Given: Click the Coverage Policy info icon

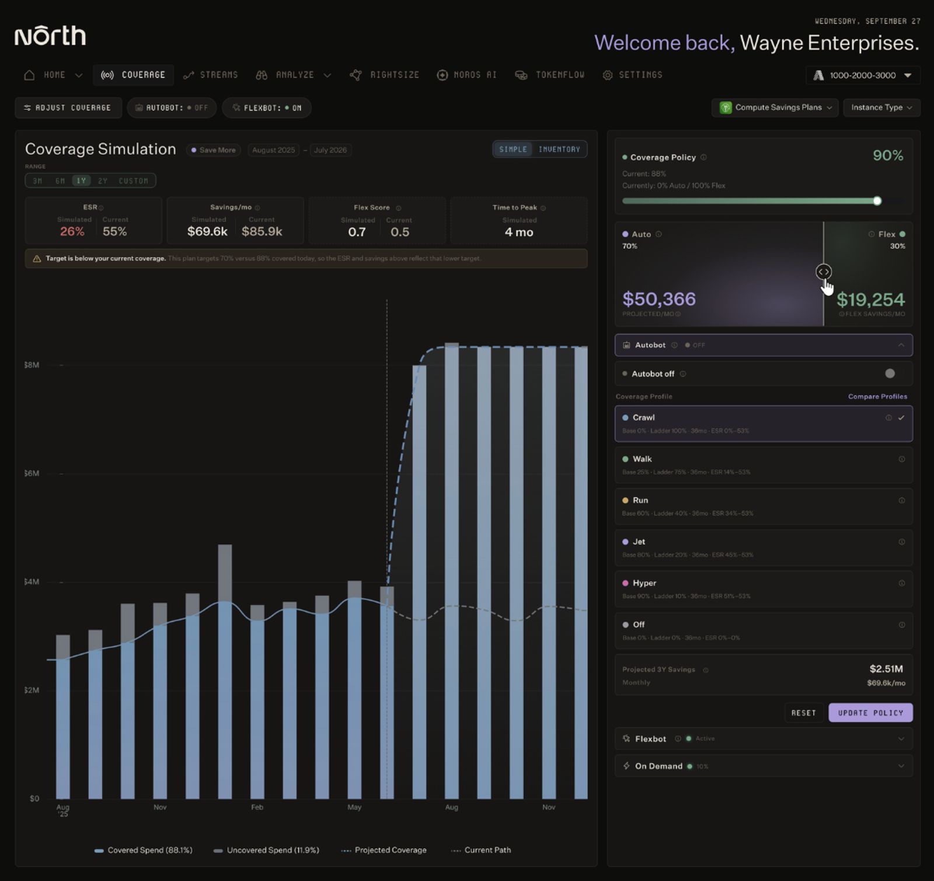Looking at the screenshot, I should (703, 157).
